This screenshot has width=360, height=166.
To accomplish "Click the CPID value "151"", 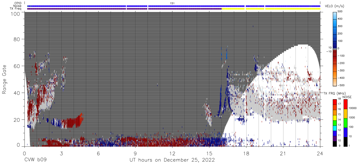I will 172,3.
